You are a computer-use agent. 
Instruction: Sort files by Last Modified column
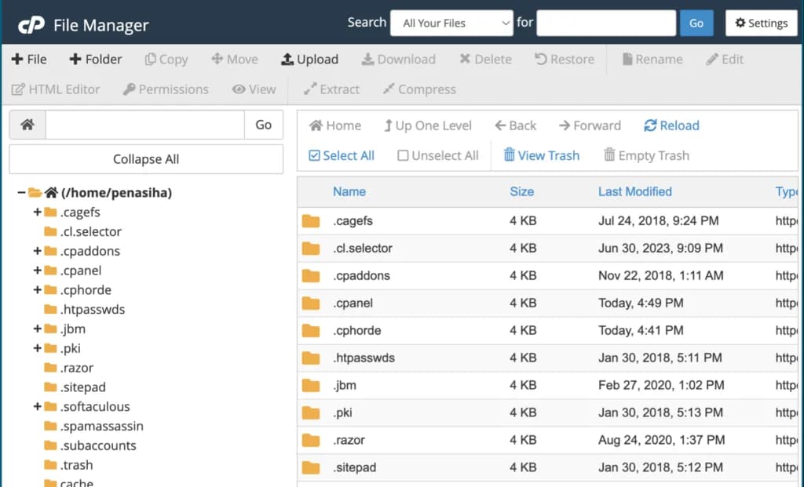(635, 191)
